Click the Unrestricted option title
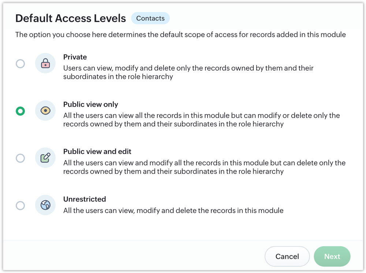Viewport: 366px width, 273px height. 85,199
